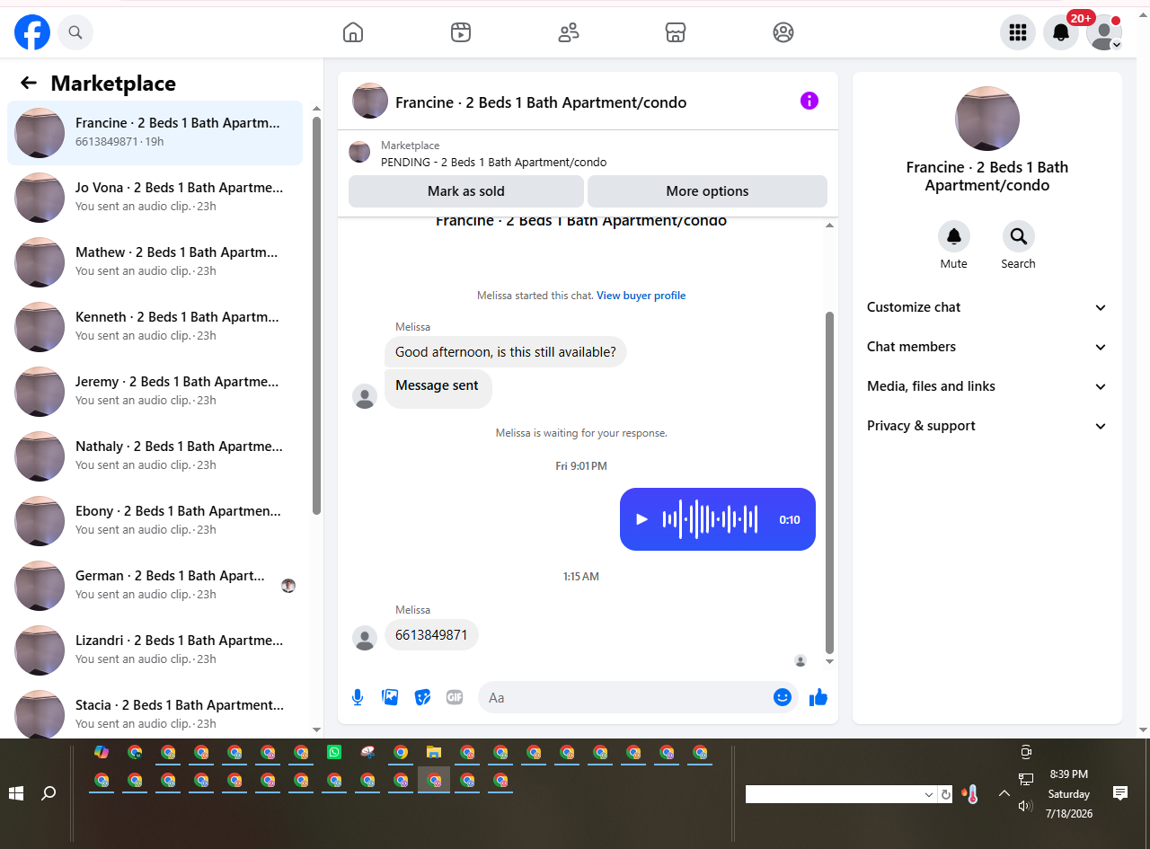The width and height of the screenshot is (1150, 849).
Task: Open the Lizandri conversation
Action: 155,650
